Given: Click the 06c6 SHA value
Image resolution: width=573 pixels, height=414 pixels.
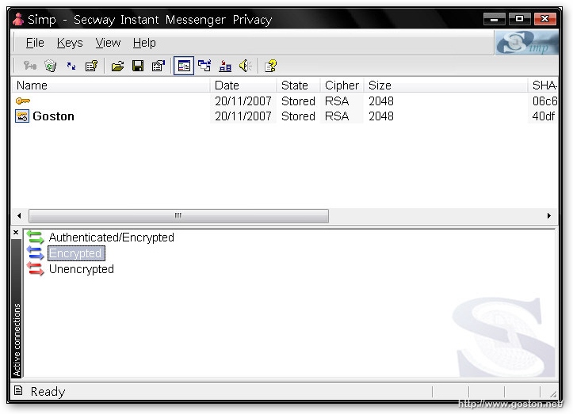Looking at the screenshot, I should (x=544, y=101).
